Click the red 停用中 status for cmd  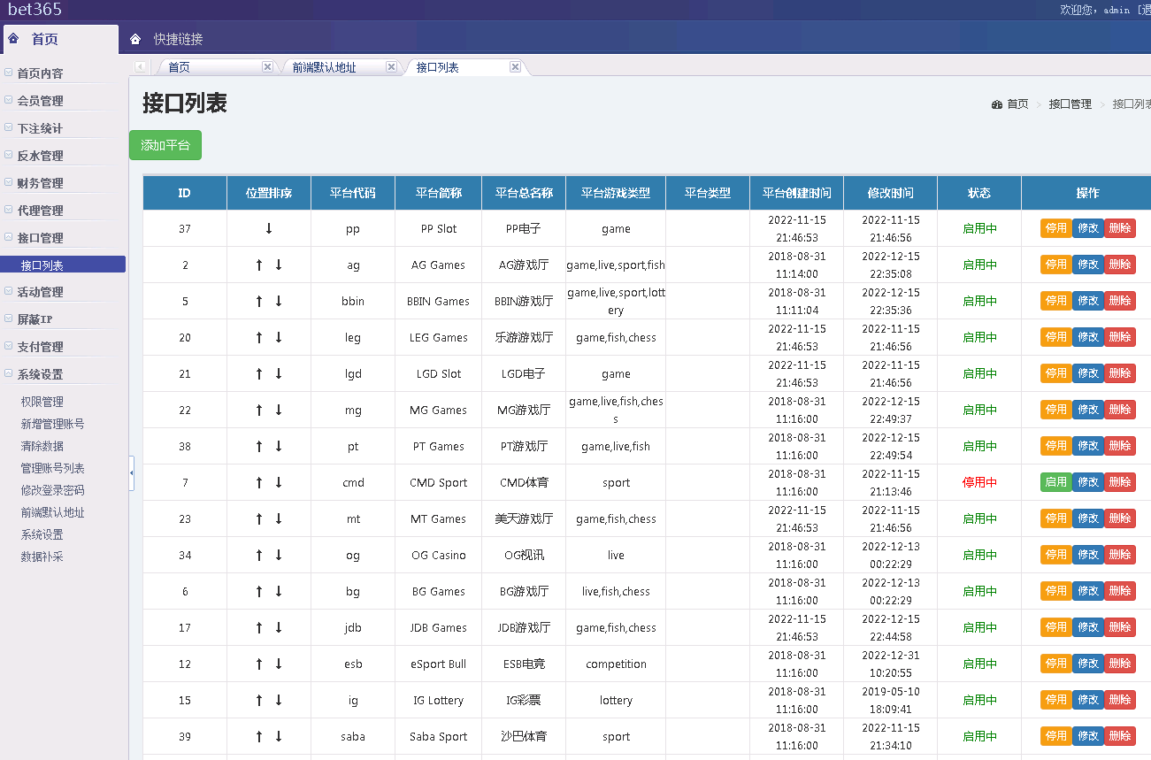979,482
